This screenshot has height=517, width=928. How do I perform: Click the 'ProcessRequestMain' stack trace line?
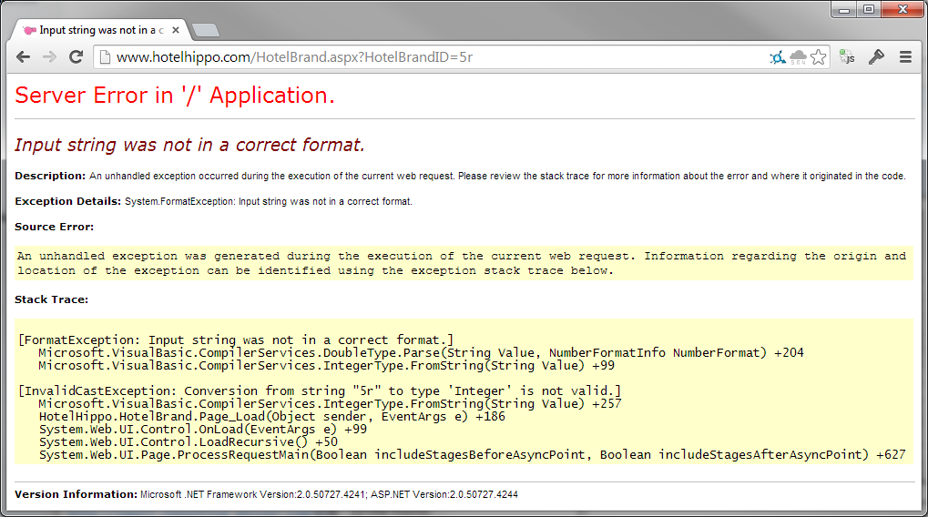473,455
